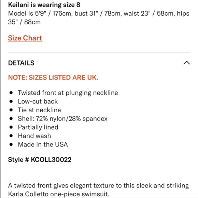Click the model measurements text

coord(99,18)
